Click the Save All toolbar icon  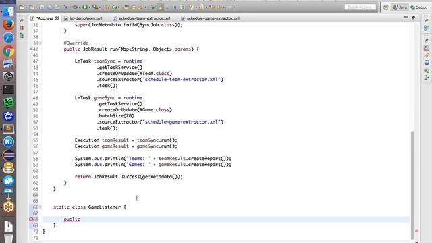point(49,7)
